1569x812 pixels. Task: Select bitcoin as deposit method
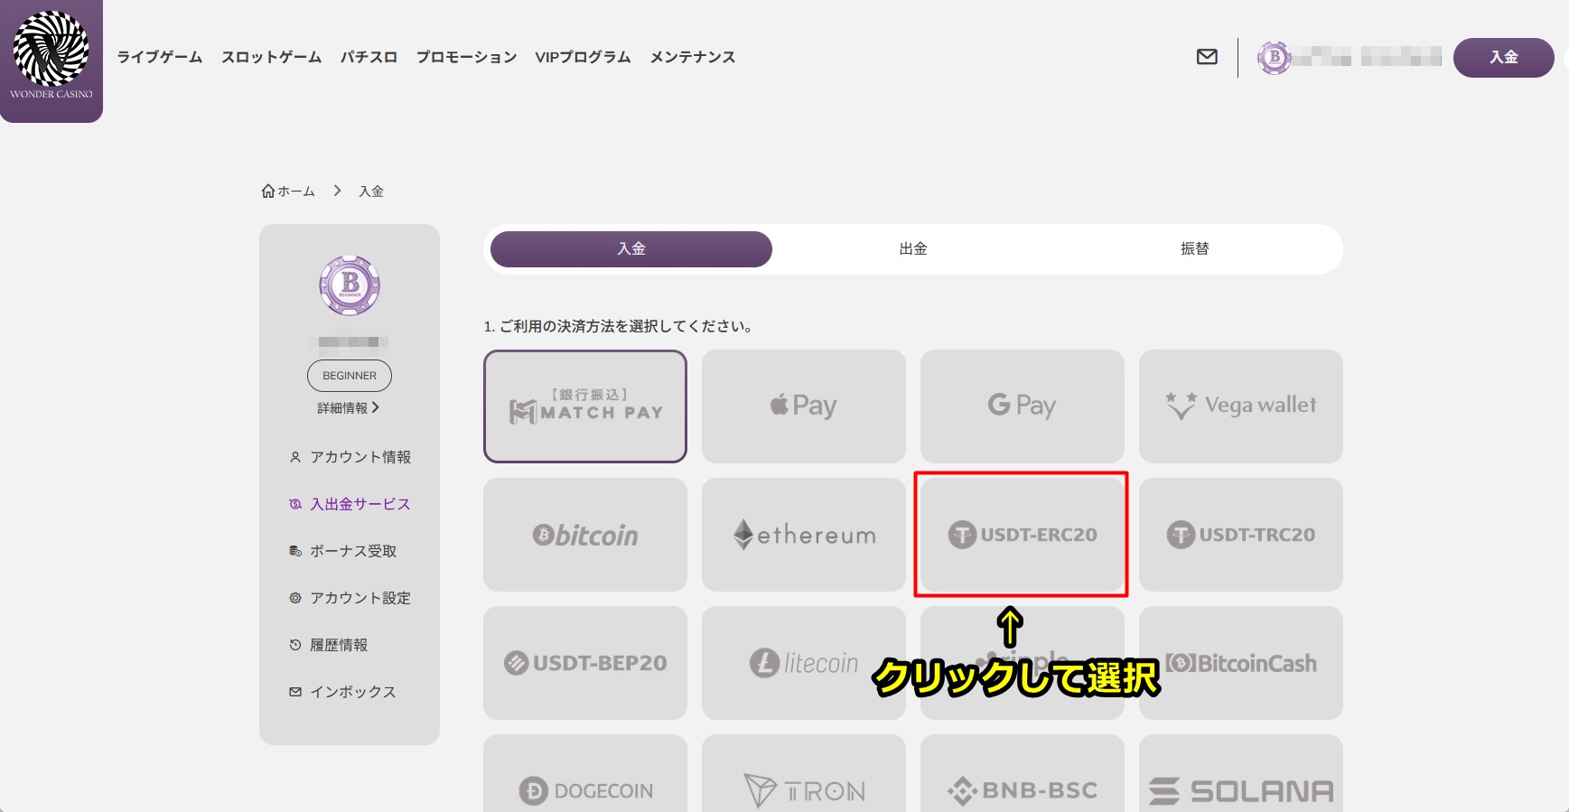click(x=585, y=535)
